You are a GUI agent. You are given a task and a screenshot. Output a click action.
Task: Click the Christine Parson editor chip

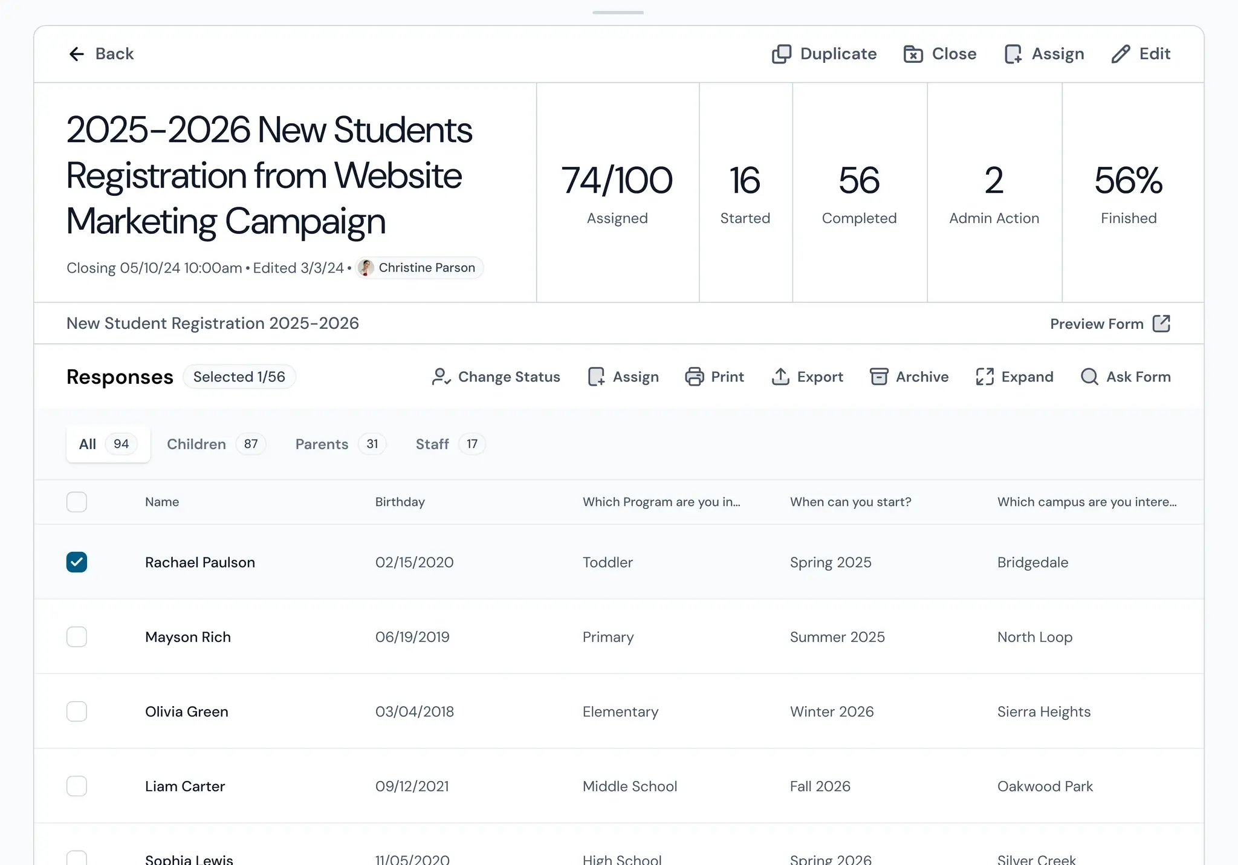tap(420, 268)
